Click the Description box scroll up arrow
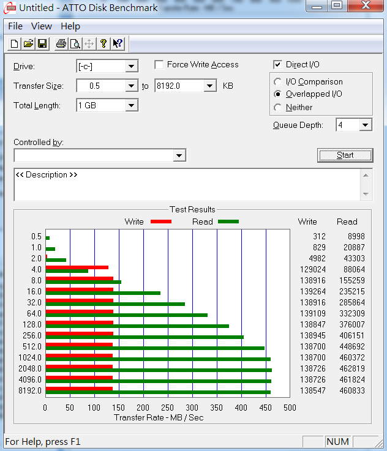This screenshot has width=387, height=451. [x=366, y=176]
